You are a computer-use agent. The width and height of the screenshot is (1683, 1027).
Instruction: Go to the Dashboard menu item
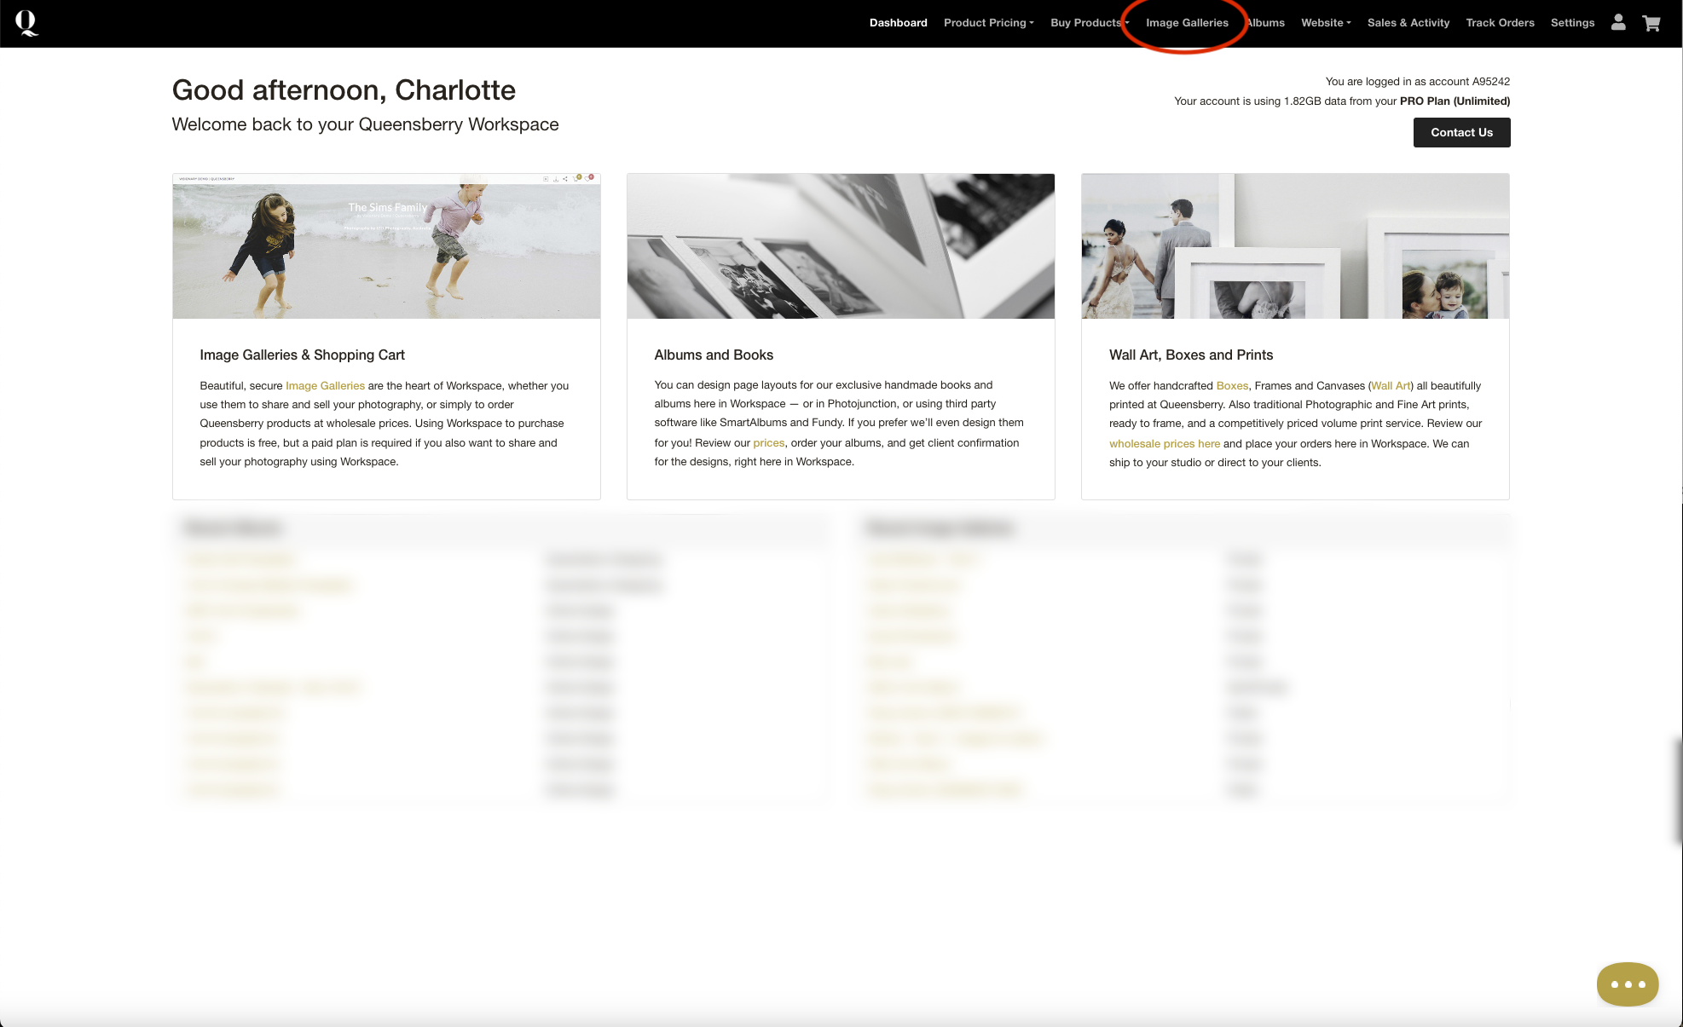click(x=898, y=23)
